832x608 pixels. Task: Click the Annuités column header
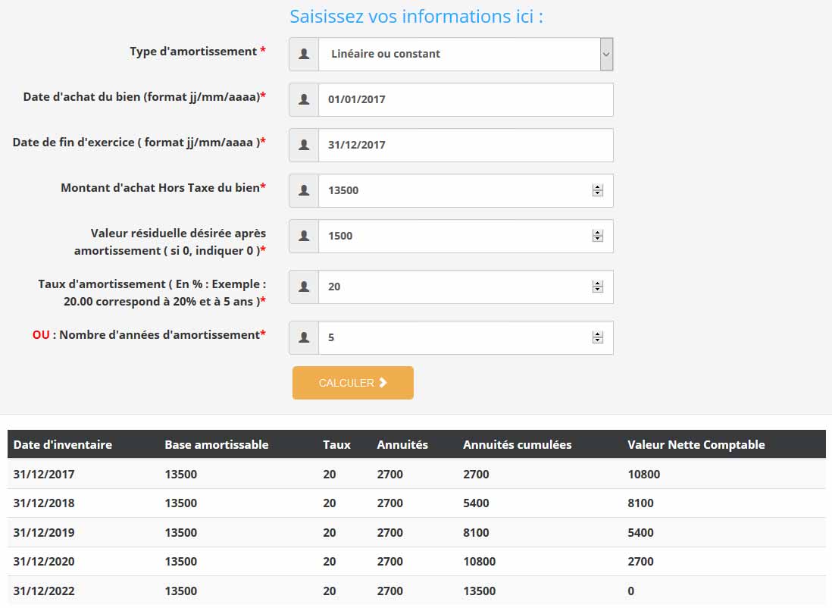tap(402, 445)
